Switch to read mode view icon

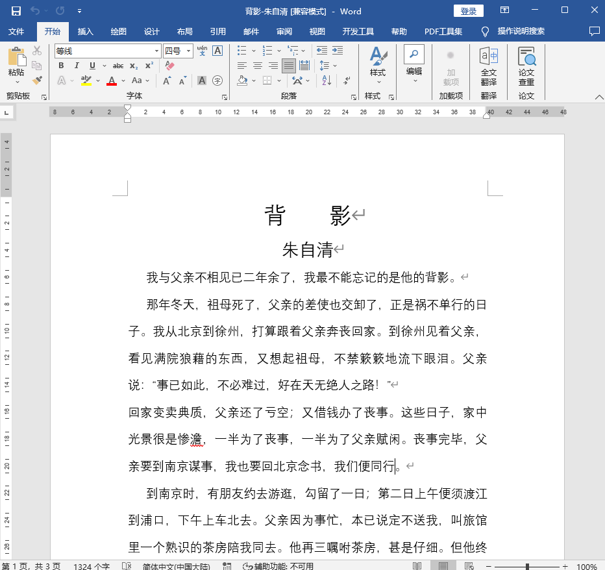(x=417, y=566)
